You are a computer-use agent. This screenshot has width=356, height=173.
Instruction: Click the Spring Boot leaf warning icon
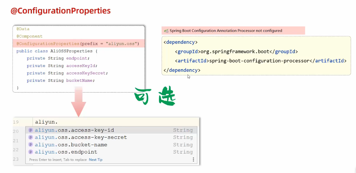[x=166, y=31]
